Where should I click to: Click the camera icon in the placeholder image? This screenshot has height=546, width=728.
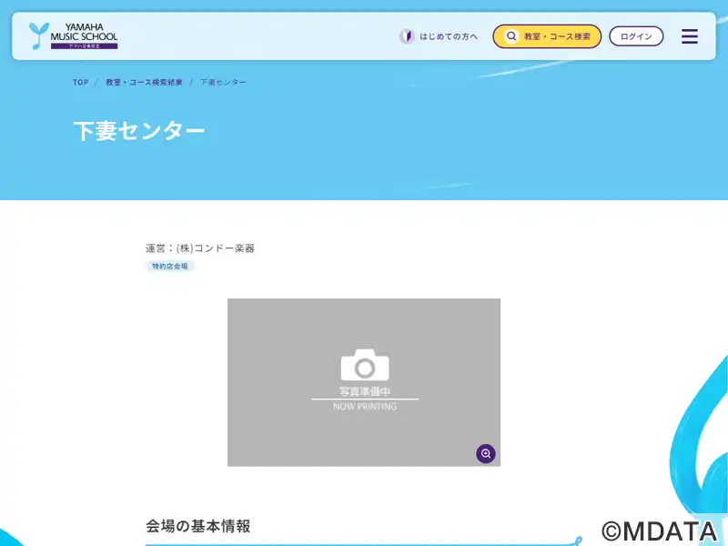click(364, 365)
